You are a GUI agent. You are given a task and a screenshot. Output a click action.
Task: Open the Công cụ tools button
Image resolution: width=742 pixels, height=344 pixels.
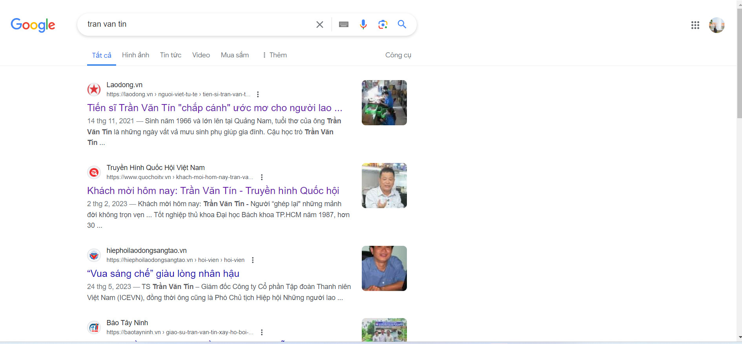pyautogui.click(x=398, y=55)
